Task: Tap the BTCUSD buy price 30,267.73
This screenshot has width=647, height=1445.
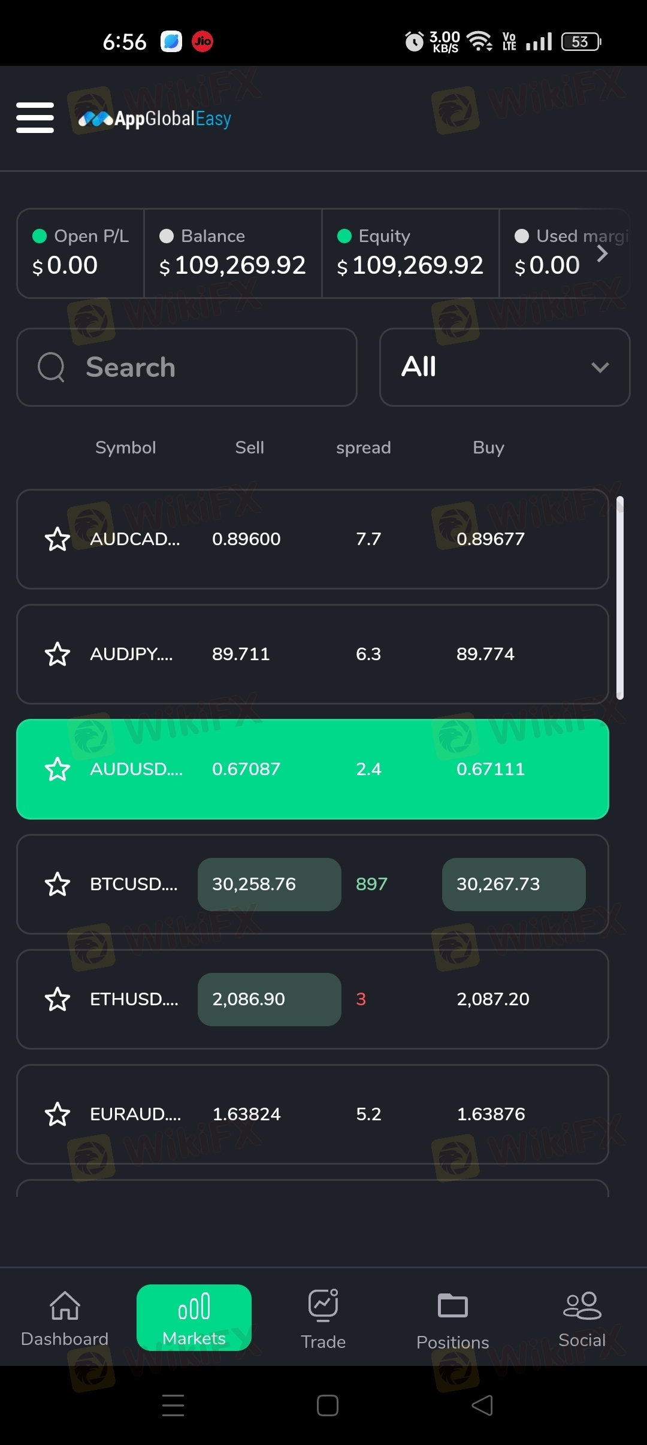Action: [513, 884]
